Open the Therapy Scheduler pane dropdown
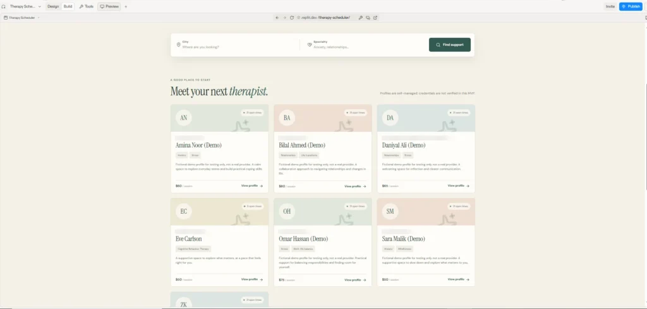Image resolution: width=647 pixels, height=309 pixels. 22,18
